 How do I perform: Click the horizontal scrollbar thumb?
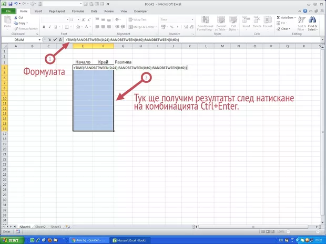click(253, 227)
